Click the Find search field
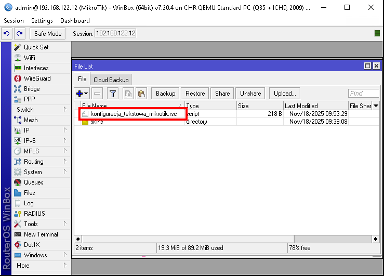Image resolution: width=384 pixels, height=276 pixels. pyautogui.click(x=363, y=94)
